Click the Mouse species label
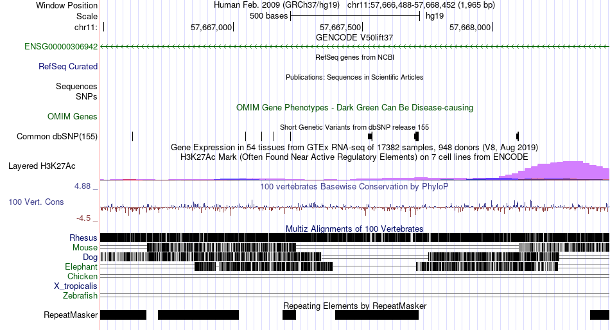Image resolution: width=610 pixels, height=330 pixels. pyautogui.click(x=85, y=248)
